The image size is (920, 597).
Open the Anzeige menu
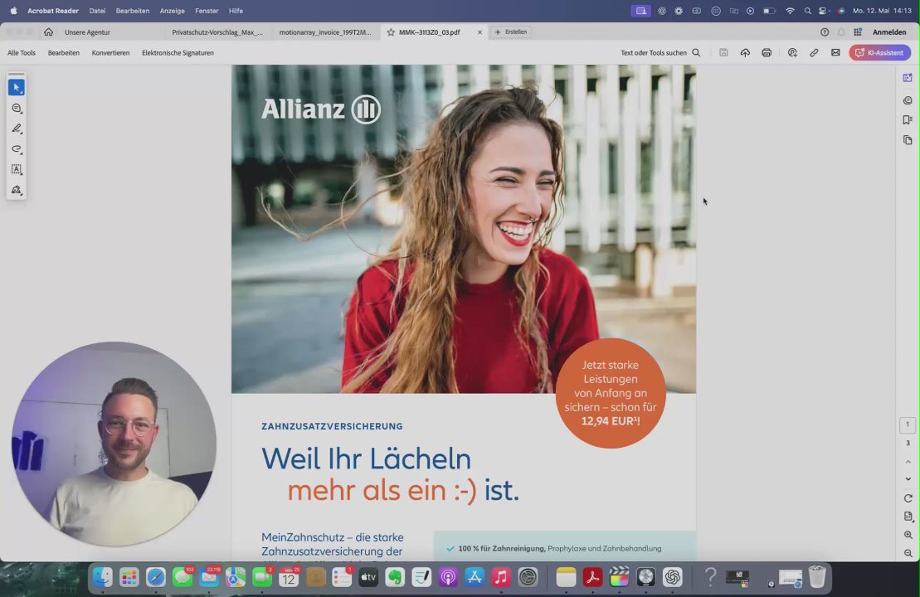click(172, 11)
